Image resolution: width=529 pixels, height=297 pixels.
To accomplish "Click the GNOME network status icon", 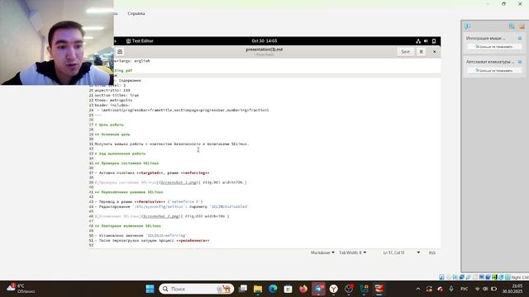I will click(x=418, y=41).
